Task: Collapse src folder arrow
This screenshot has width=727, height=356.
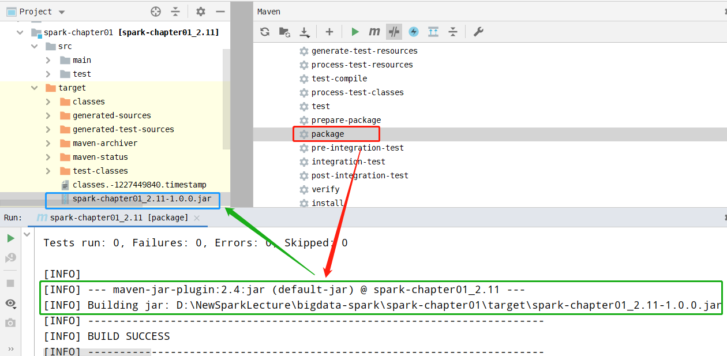Action: 35,47
